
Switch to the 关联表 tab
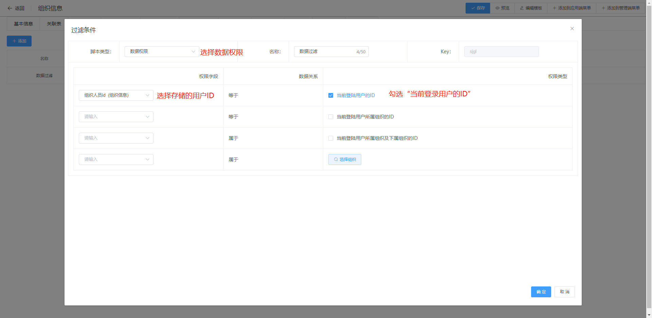(54, 24)
